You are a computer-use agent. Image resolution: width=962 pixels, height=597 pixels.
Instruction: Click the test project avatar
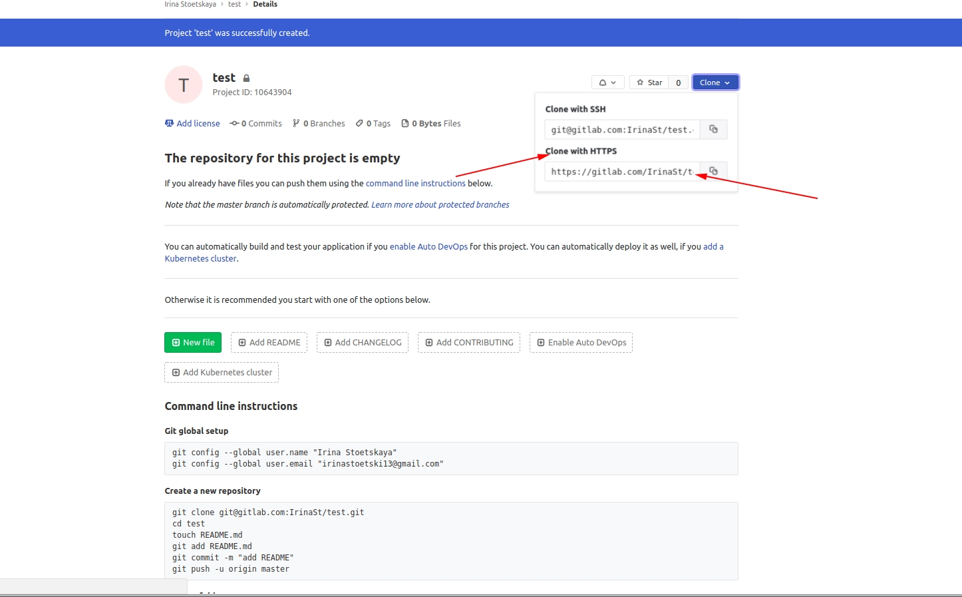click(184, 85)
